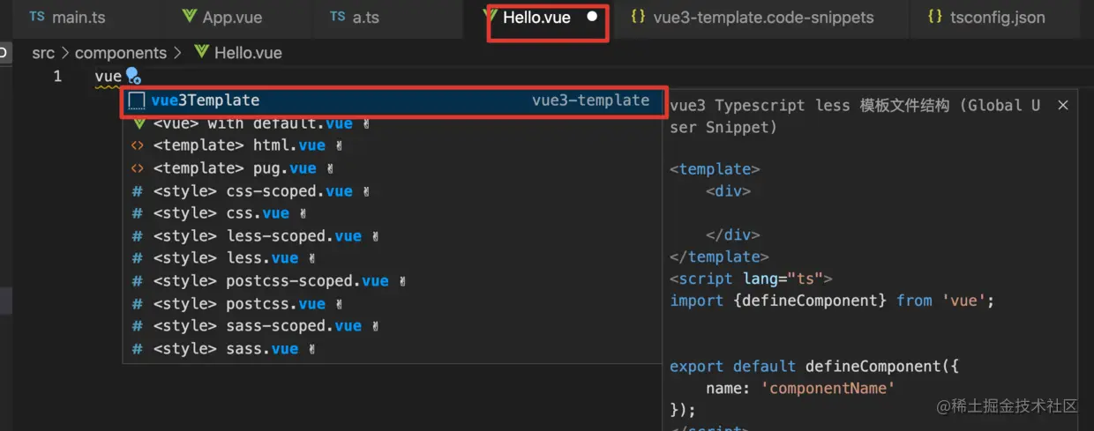Click the TS icon on main.ts tab

(x=37, y=17)
